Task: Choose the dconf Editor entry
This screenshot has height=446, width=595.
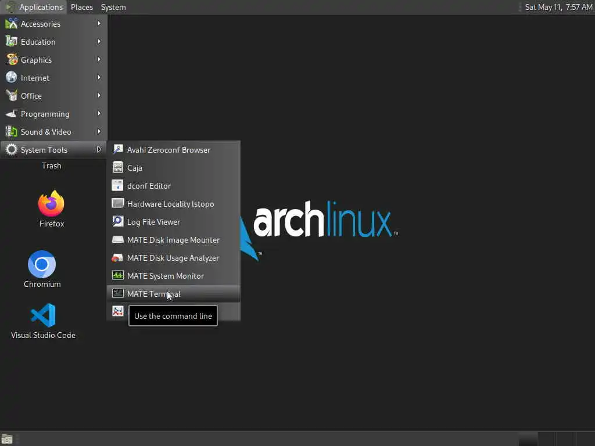Action: (174, 185)
